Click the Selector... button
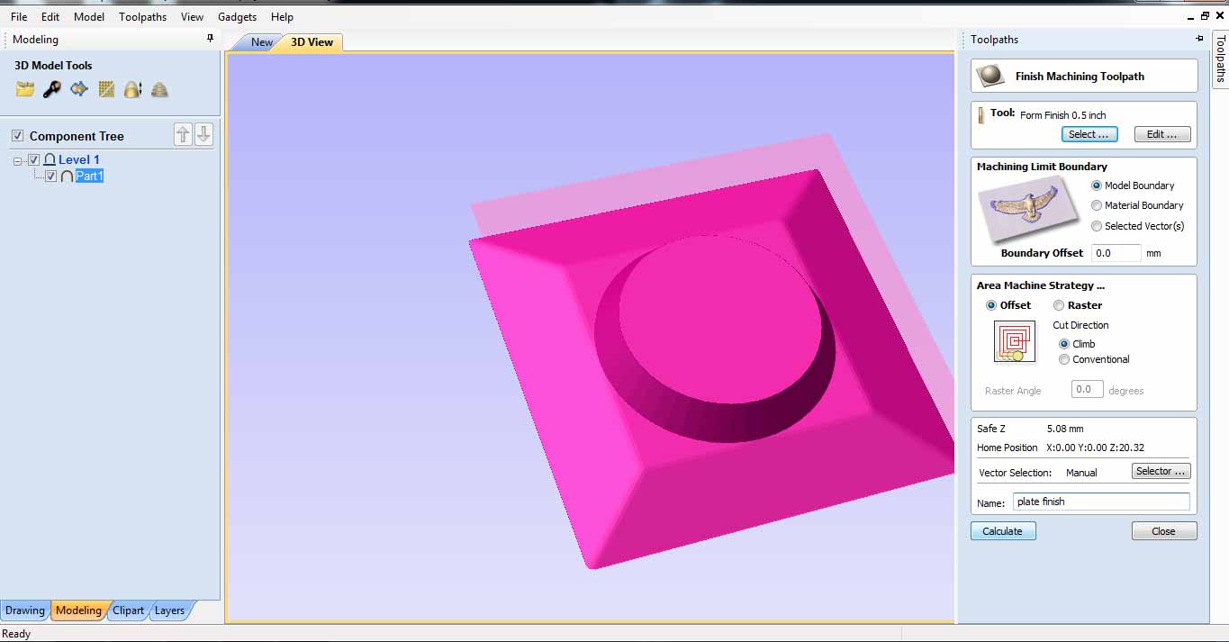 [1161, 471]
